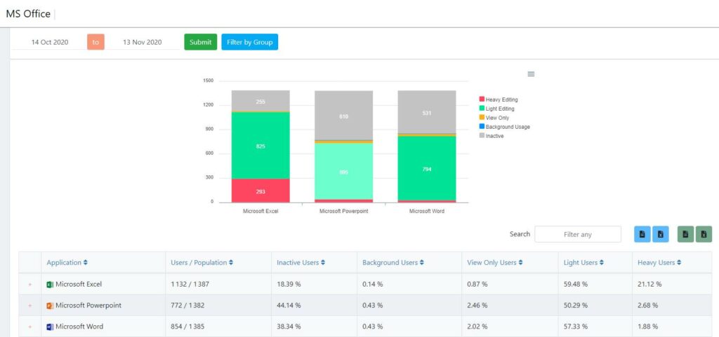The image size is (719, 337).
Task: Click the 0.14 % background users value
Action: (372, 284)
